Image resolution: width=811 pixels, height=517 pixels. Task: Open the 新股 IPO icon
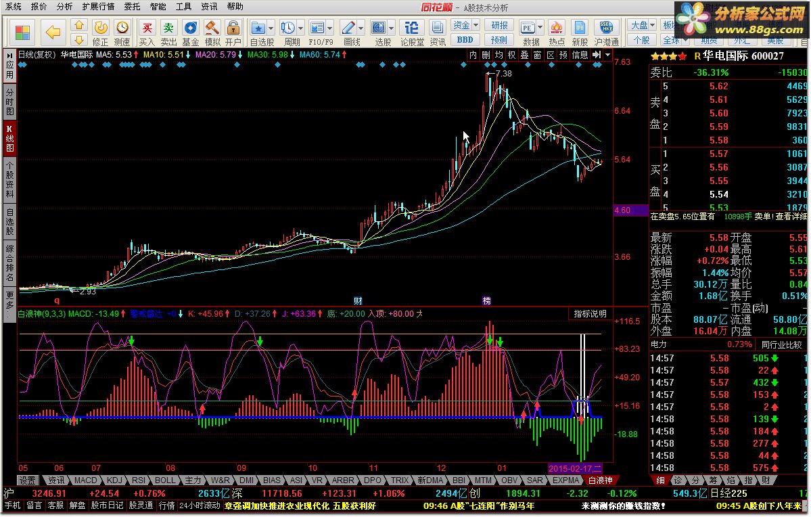pyautogui.click(x=580, y=28)
